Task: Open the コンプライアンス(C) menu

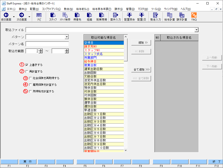Action: (x=51, y=9)
